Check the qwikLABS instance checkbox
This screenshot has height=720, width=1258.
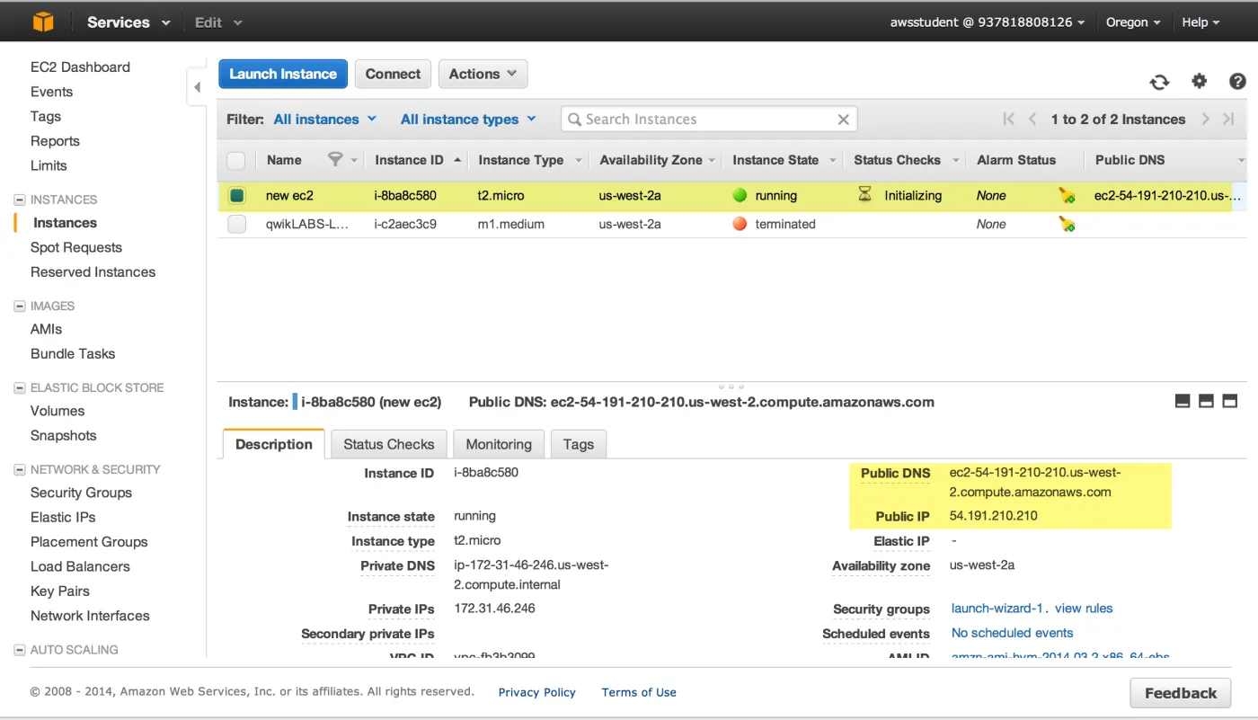[x=236, y=224]
